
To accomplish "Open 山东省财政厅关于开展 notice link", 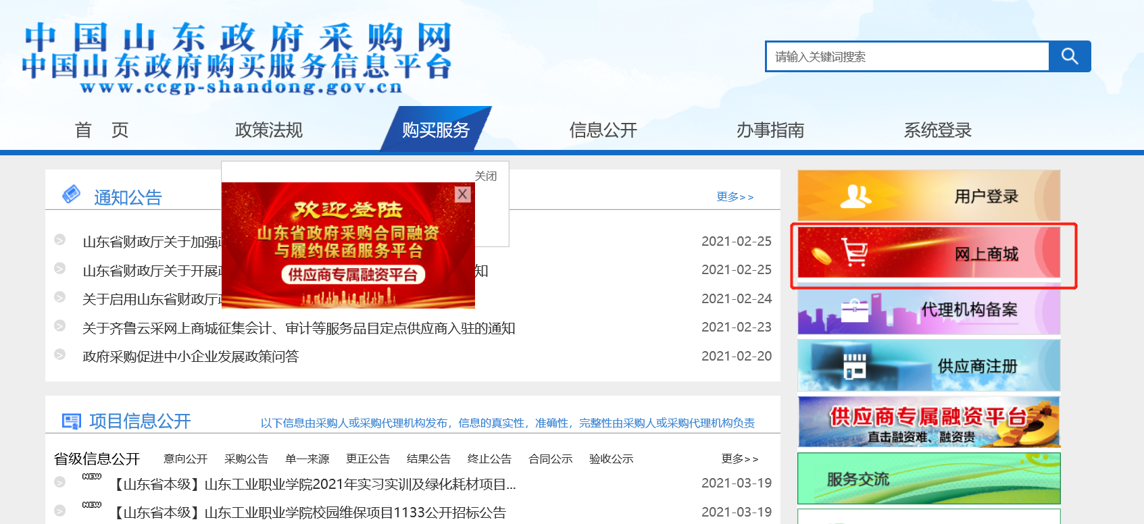I will tap(152, 271).
